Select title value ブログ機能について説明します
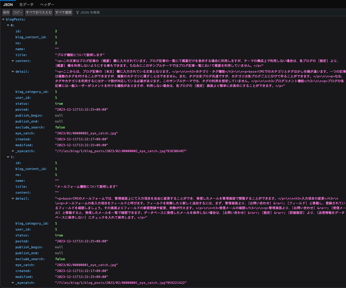The image size is (346, 288). [80, 55]
